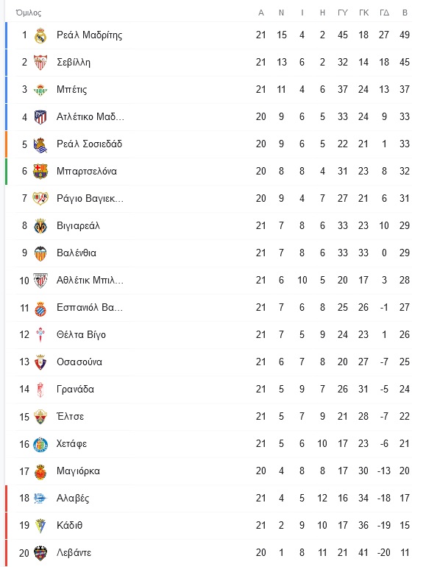426x567 pixels.
Task: Select the Betis team logo
Action: 40,90
